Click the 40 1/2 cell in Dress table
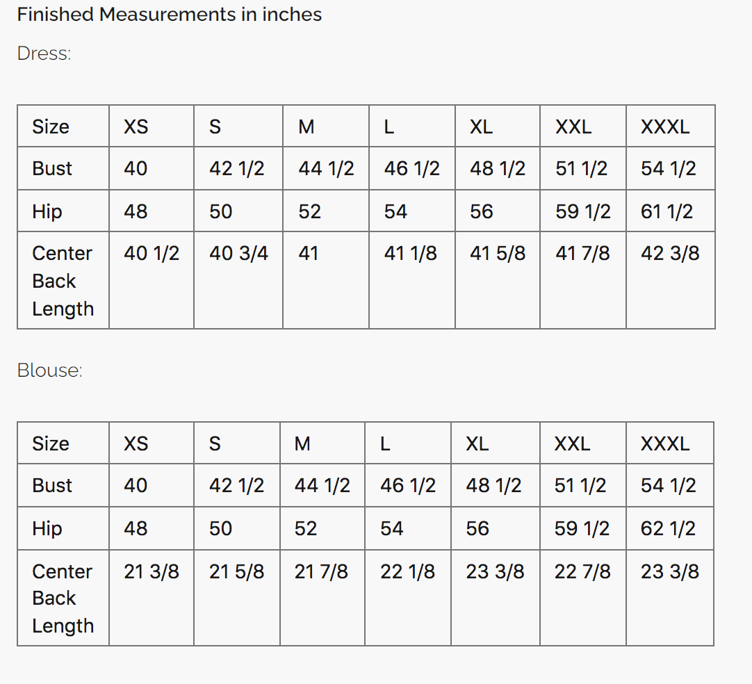 point(152,254)
